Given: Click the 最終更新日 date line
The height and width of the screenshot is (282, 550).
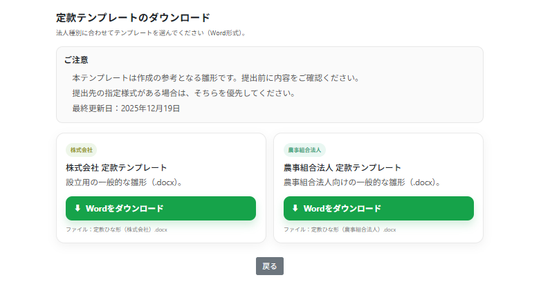Looking at the screenshot, I should [126, 108].
